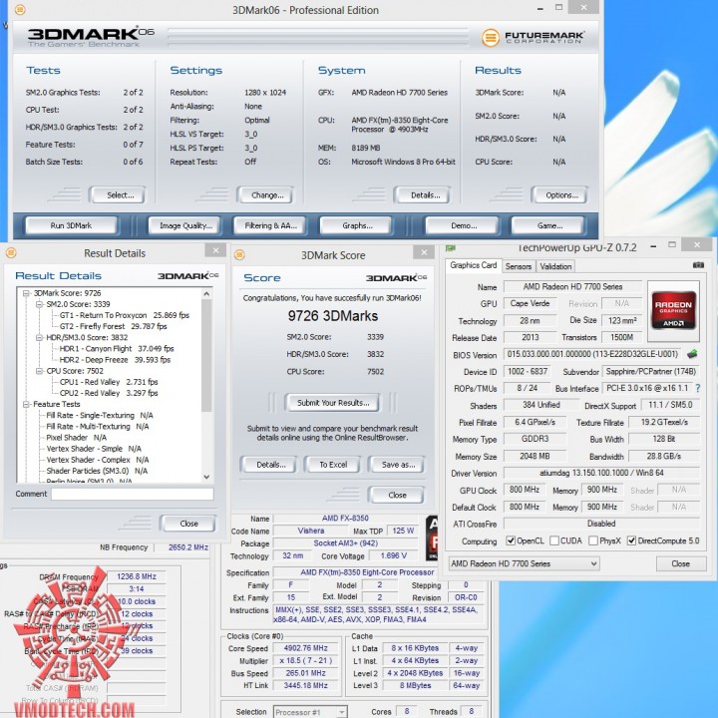Screen dimensions: 718x718
Task: Click the GPU-Z screenshot camera icon
Action: 698,265
